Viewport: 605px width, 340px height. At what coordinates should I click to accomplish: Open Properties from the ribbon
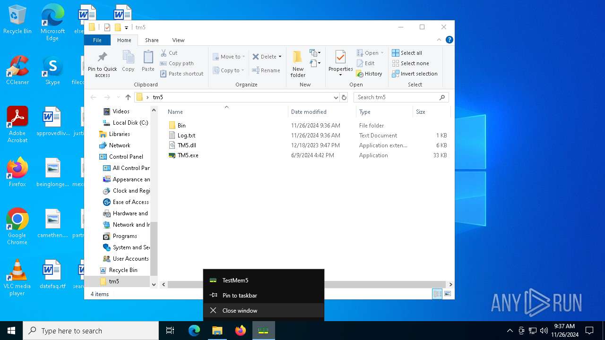coord(340,63)
